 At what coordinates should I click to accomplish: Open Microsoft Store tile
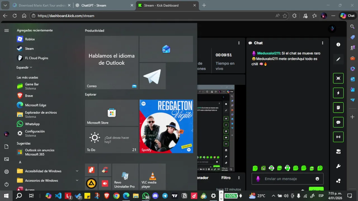click(x=112, y=113)
